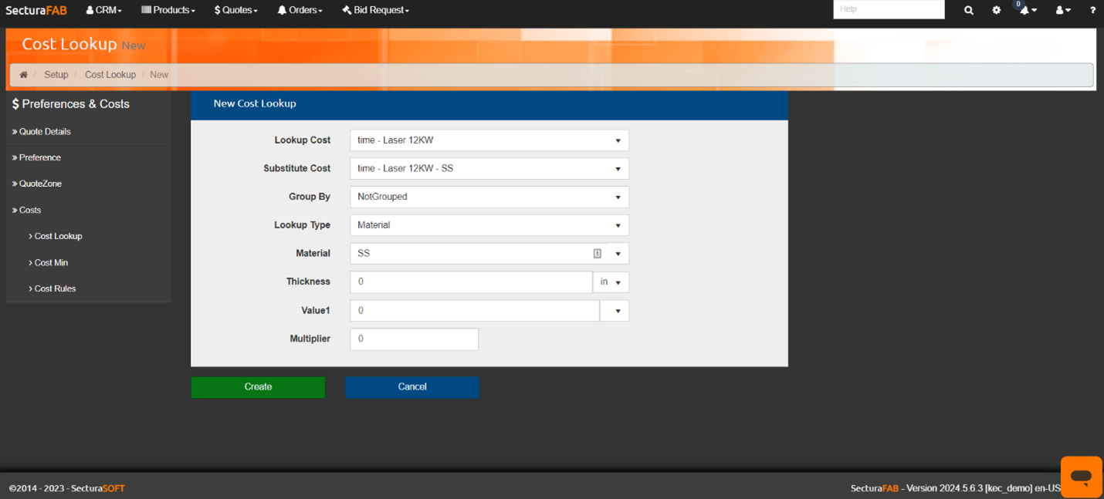Click the home icon in breadcrumb
Screen dimensions: 1104x499
coord(23,75)
